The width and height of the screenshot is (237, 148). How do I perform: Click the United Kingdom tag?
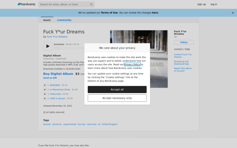pyautogui.click(x=109, y=124)
